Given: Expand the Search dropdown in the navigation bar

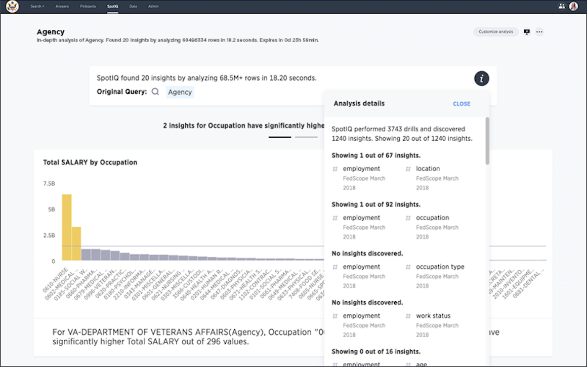Looking at the screenshot, I should [x=37, y=7].
